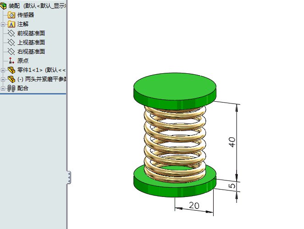
Task: Expand the 配合 mates node
Action: (x=3, y=88)
